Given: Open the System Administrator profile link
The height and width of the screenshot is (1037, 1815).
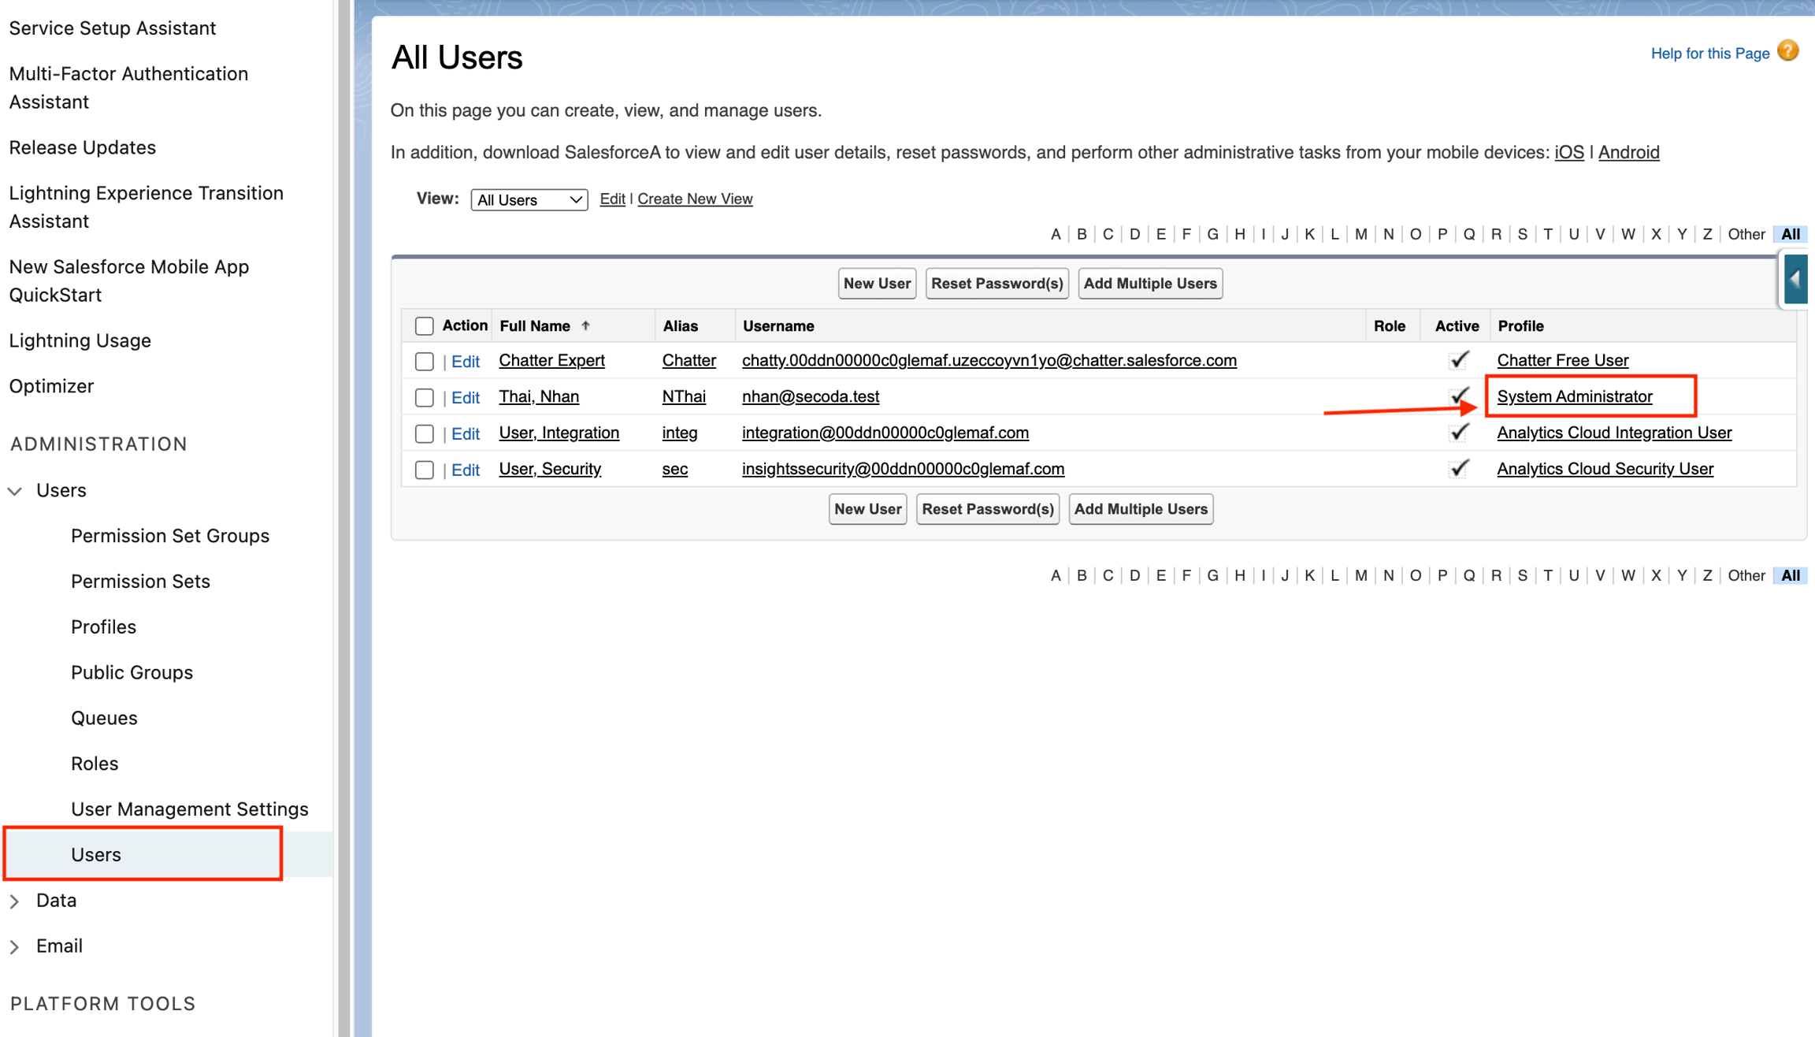Looking at the screenshot, I should [x=1574, y=396].
